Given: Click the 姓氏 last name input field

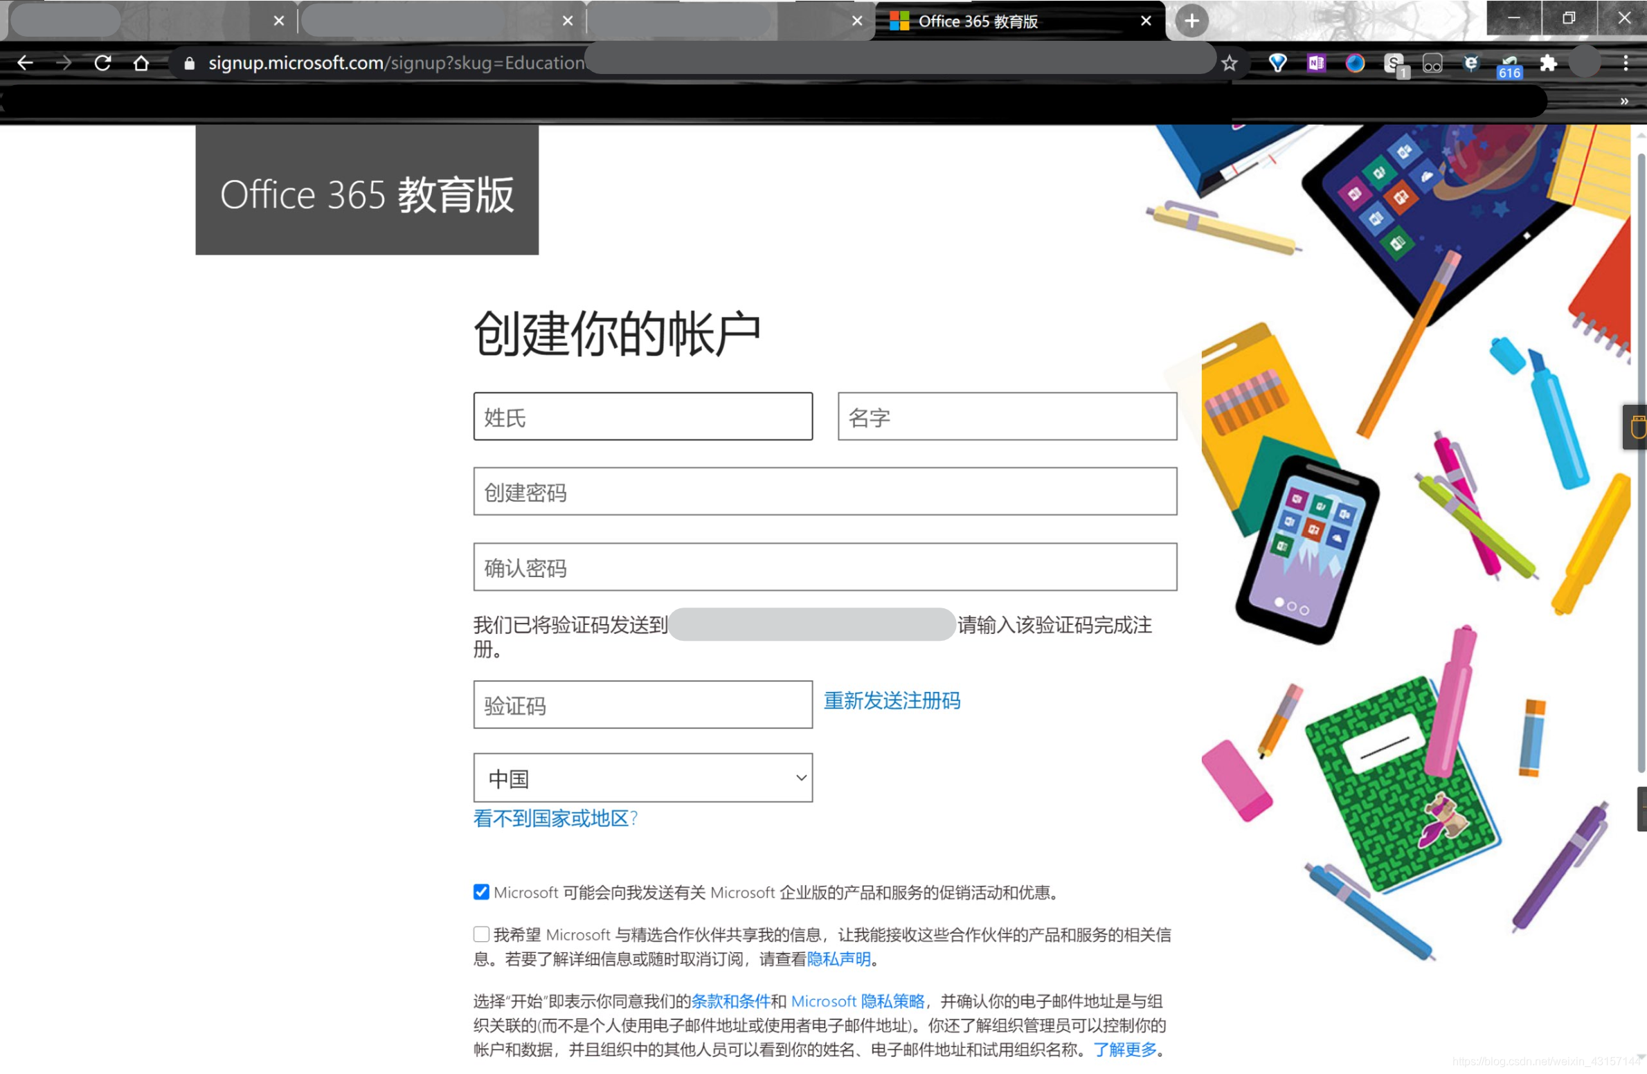Looking at the screenshot, I should (x=645, y=417).
